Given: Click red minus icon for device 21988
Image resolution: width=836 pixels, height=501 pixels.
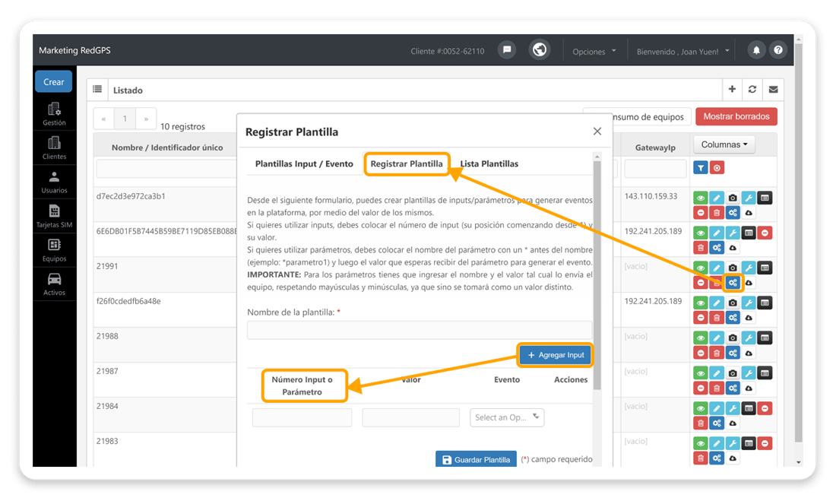Looking at the screenshot, I should point(701,353).
